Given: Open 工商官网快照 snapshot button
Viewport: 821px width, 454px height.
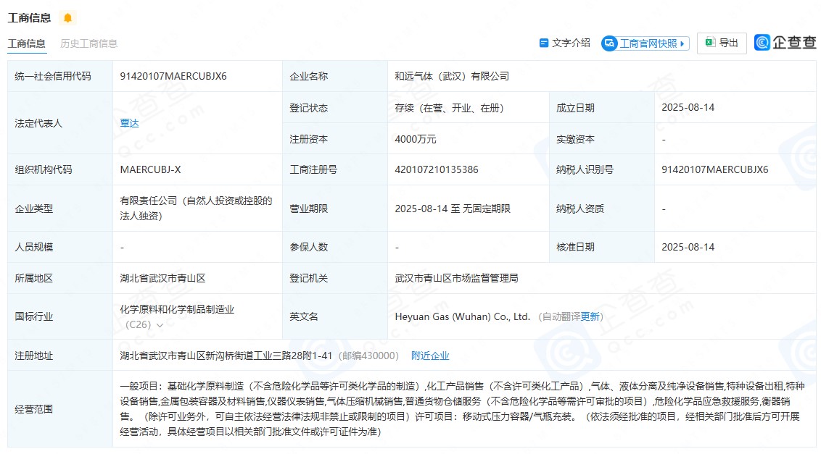Looking at the screenshot, I should 645,43.
